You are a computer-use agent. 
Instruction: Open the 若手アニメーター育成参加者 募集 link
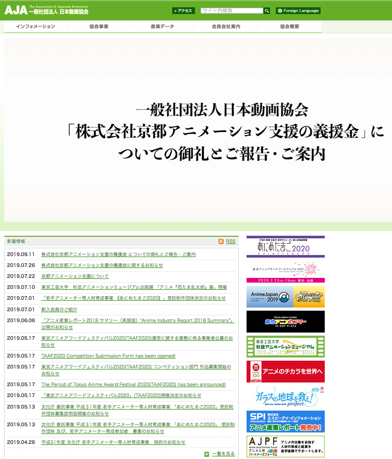tap(138, 428)
